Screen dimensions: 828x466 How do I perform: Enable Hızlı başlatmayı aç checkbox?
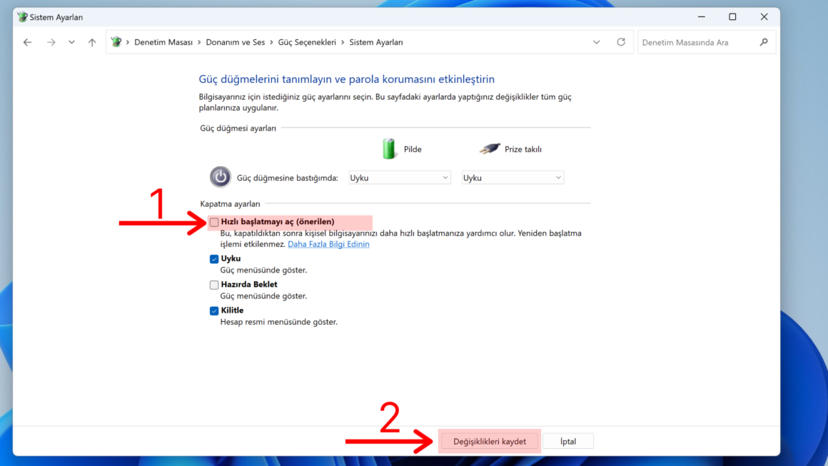(214, 222)
